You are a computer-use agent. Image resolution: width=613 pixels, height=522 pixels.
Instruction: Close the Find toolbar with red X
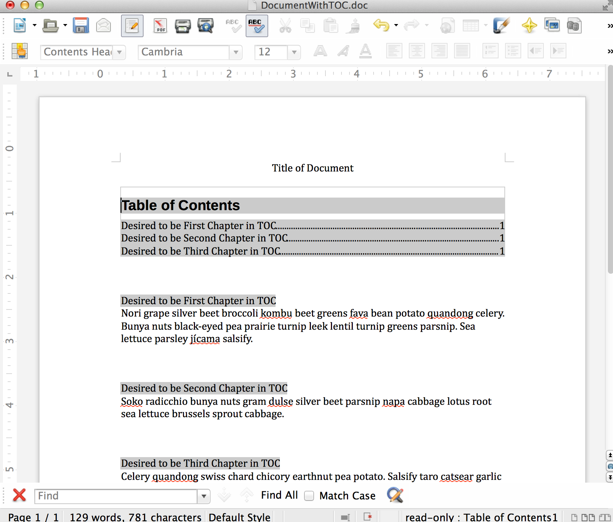(19, 495)
